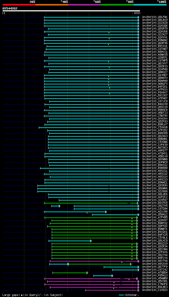Select UniRef100_Q677F9 label
Viewport: 169px width, 297px height.
(155, 267)
